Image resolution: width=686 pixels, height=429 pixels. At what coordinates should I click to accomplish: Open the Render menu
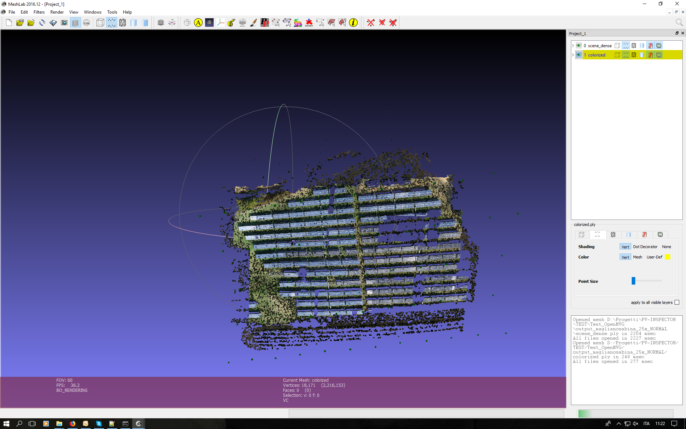click(57, 12)
